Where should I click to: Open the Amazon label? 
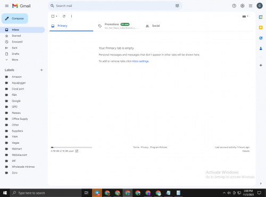(22, 77)
